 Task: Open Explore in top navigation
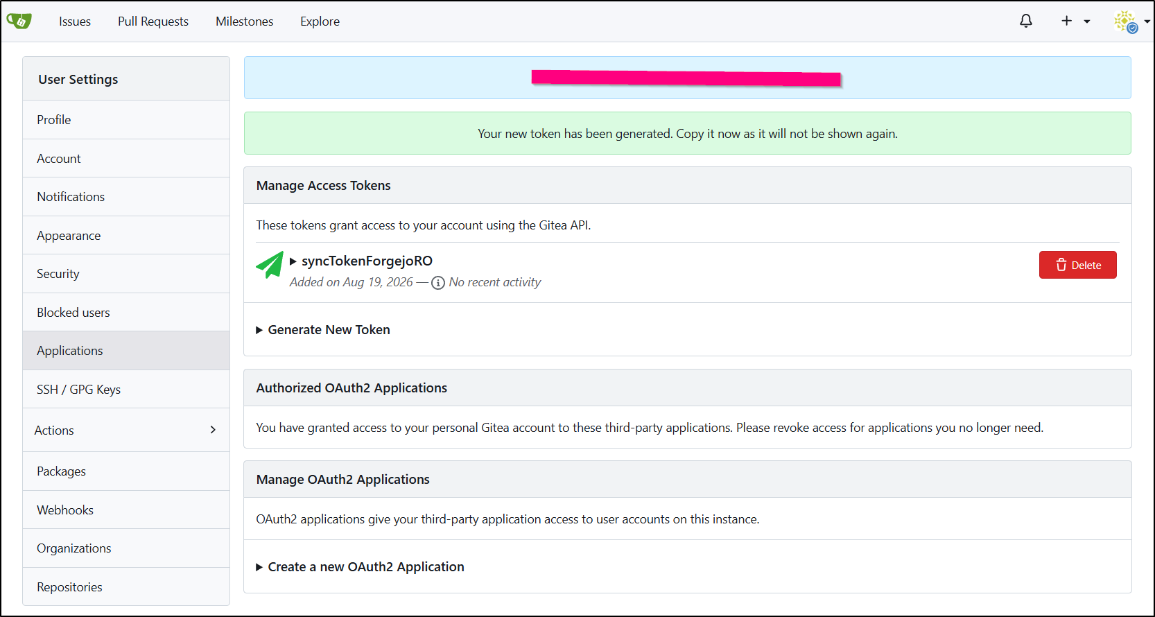[320, 21]
